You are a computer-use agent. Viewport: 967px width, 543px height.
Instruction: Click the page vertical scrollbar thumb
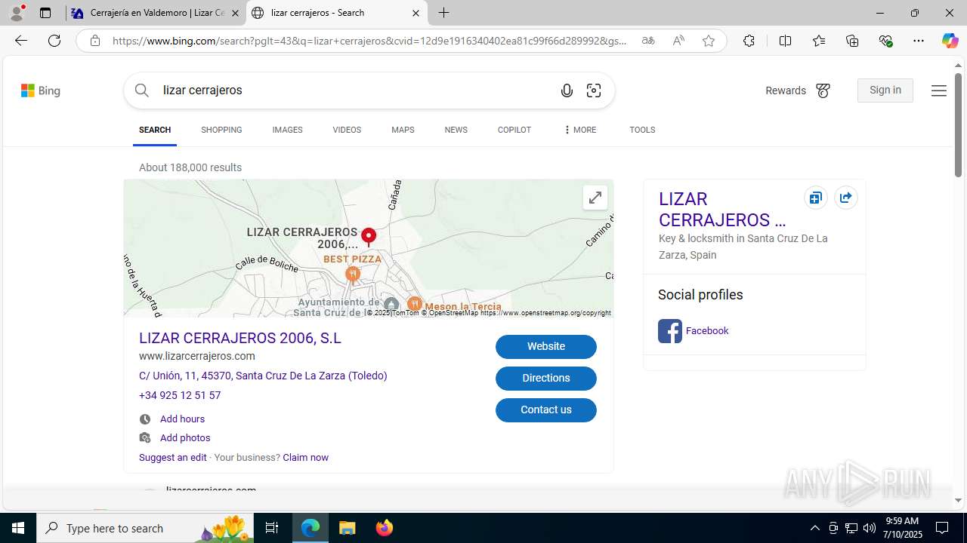(958, 126)
